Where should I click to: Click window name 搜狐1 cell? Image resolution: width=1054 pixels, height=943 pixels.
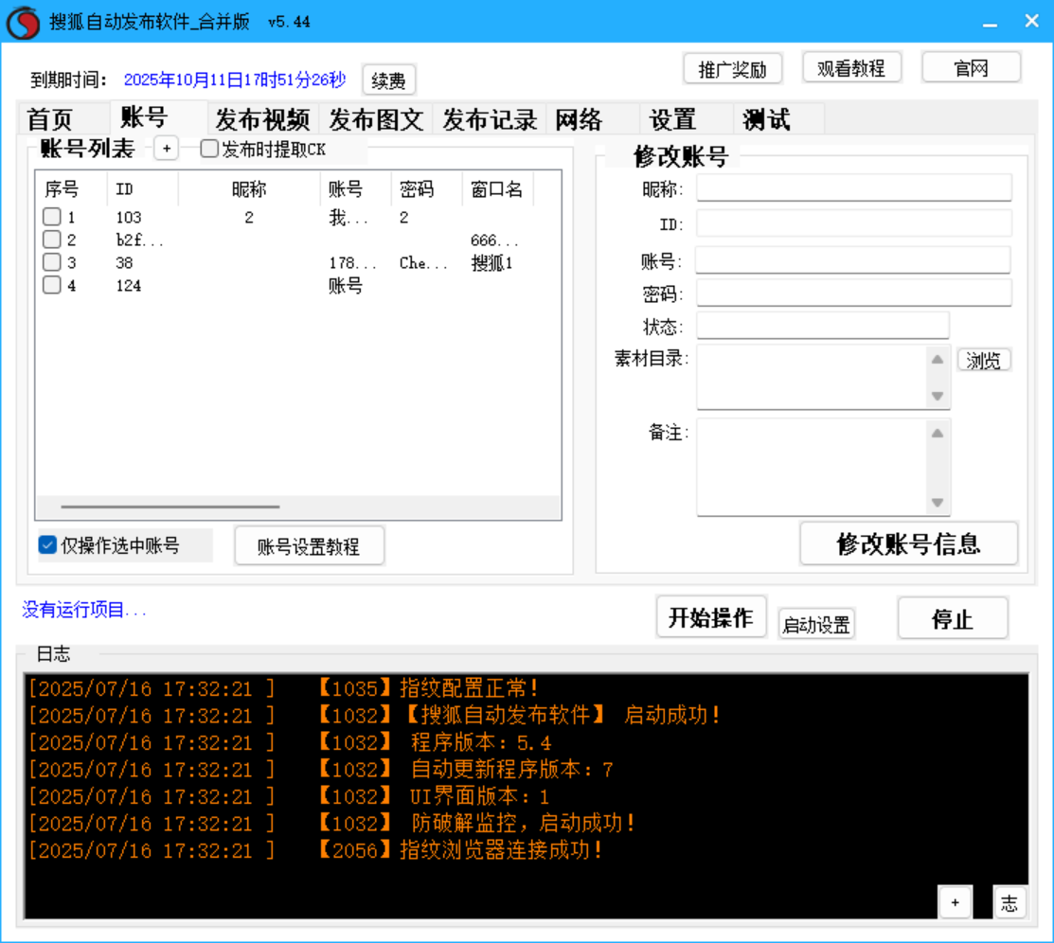click(x=492, y=263)
